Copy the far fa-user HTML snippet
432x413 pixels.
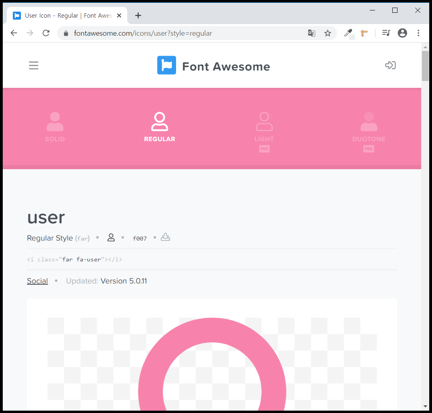click(x=74, y=259)
